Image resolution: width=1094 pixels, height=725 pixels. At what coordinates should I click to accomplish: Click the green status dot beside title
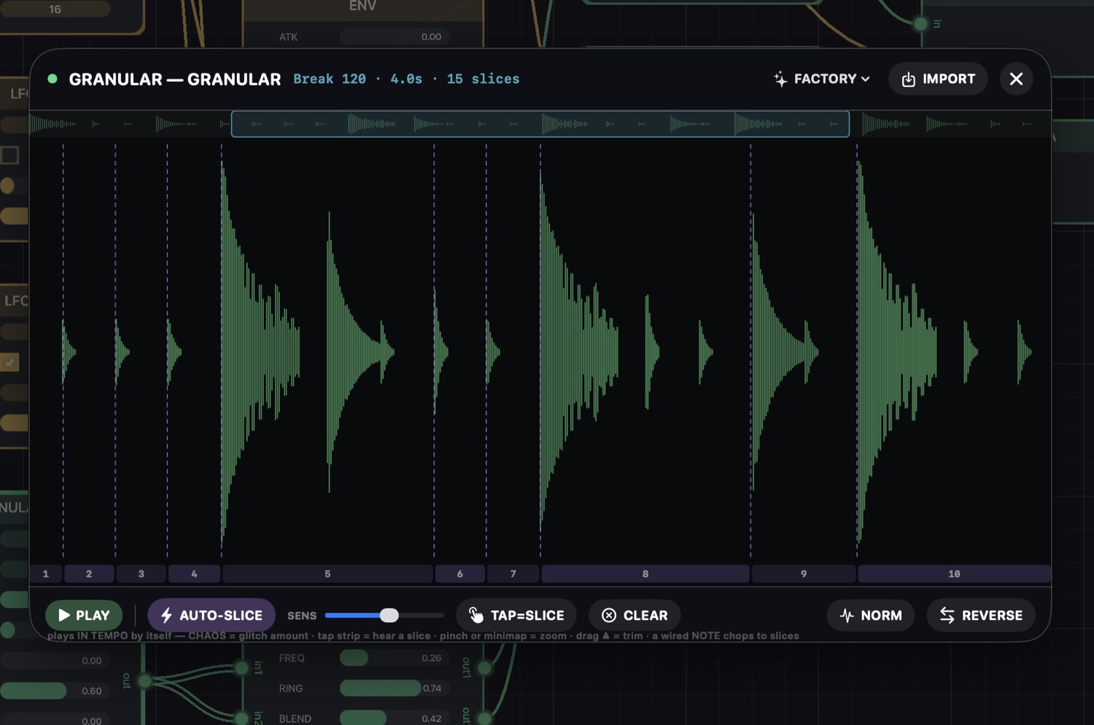[53, 79]
